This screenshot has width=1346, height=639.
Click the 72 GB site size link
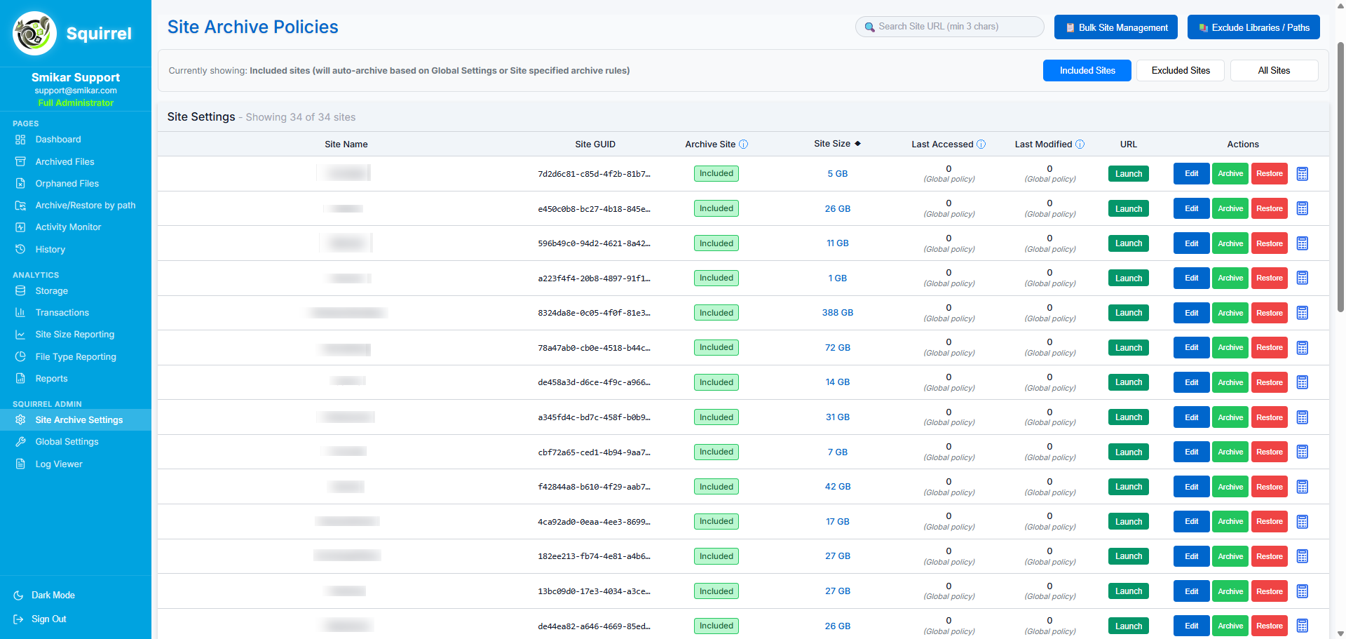tap(837, 348)
